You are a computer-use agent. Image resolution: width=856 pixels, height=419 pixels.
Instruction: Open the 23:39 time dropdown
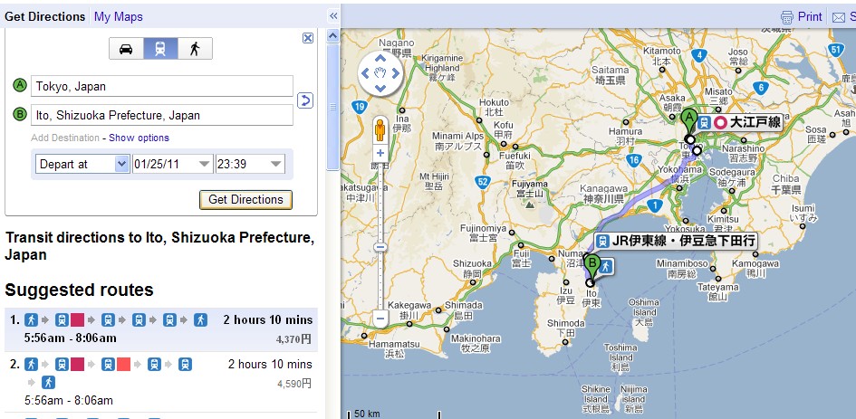(251, 164)
